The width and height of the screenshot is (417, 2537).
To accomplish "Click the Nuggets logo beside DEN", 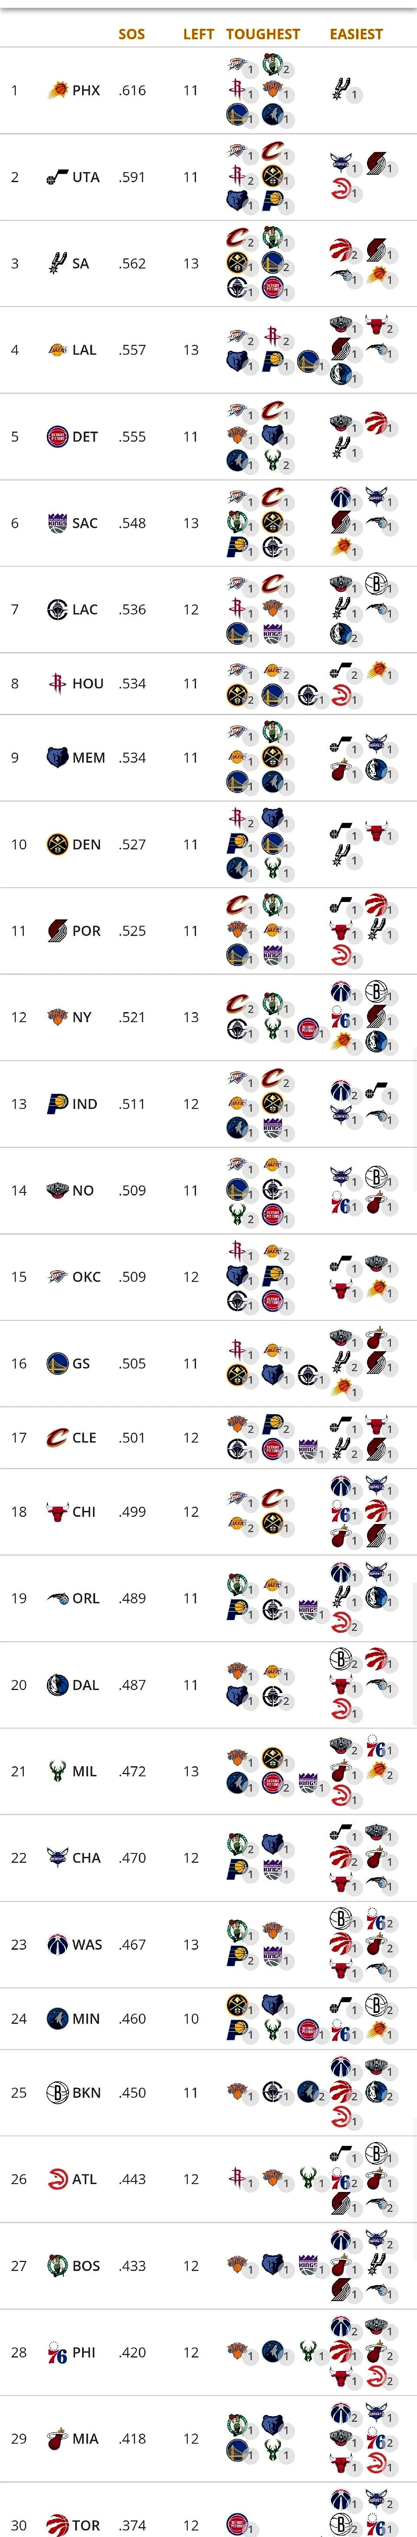I will 57,844.
